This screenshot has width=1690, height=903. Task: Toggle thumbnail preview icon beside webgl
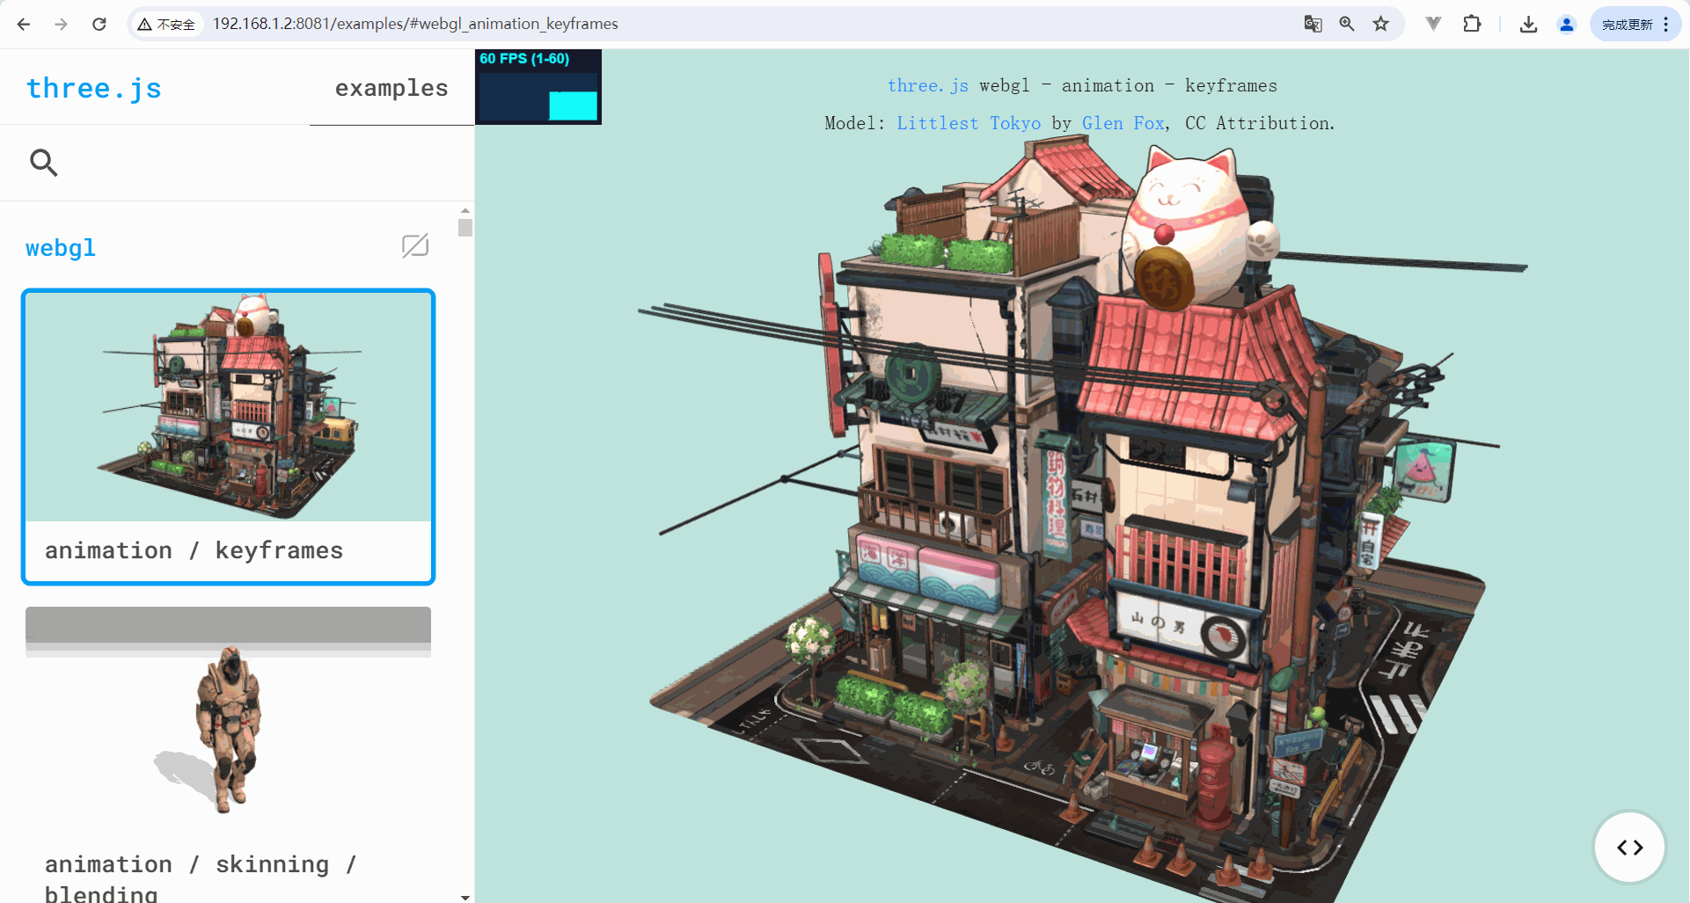pyautogui.click(x=415, y=245)
